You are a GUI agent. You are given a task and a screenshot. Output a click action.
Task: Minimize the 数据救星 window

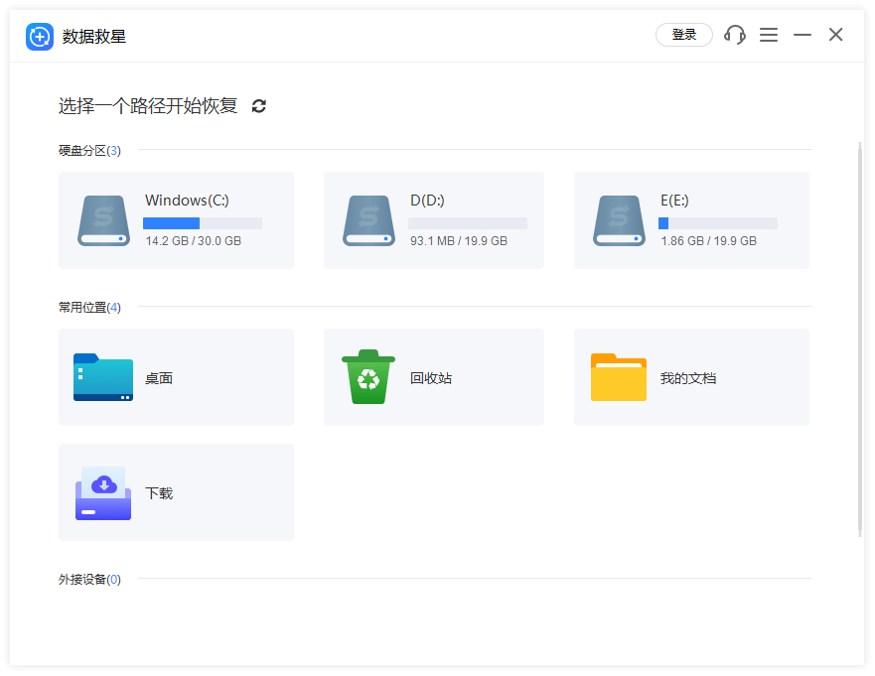(802, 35)
